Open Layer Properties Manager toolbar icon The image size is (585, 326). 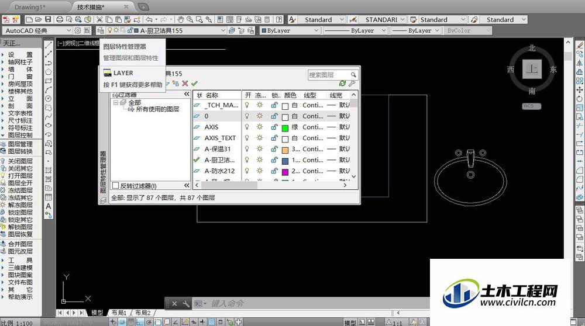[x=101, y=30]
